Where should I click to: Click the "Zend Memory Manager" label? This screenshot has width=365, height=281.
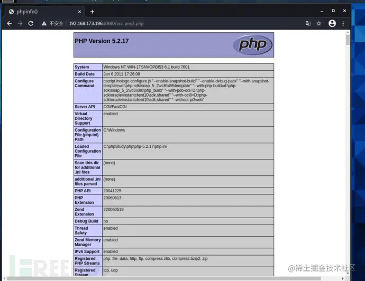(87, 242)
